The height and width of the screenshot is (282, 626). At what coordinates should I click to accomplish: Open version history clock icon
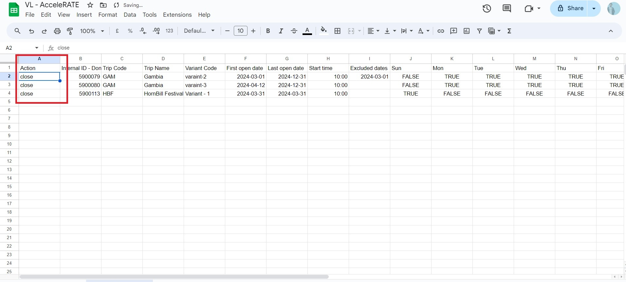[487, 9]
